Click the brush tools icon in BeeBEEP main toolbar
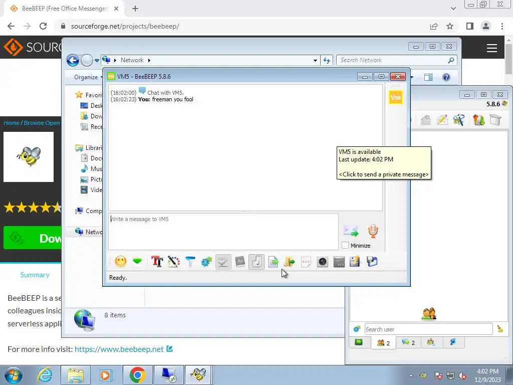The width and height of the screenshot is (513, 385). (x=459, y=120)
